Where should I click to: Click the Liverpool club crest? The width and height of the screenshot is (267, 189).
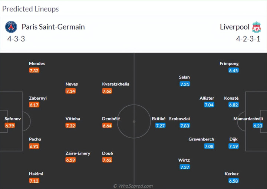[x=256, y=27]
